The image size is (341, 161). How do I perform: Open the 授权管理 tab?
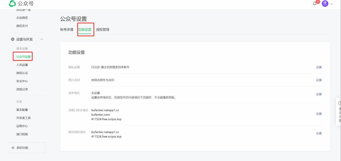103,30
